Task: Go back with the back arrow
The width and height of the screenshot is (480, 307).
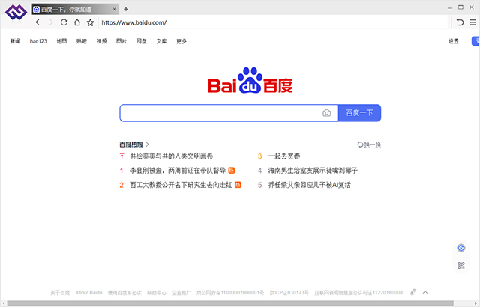Action: pos(37,22)
